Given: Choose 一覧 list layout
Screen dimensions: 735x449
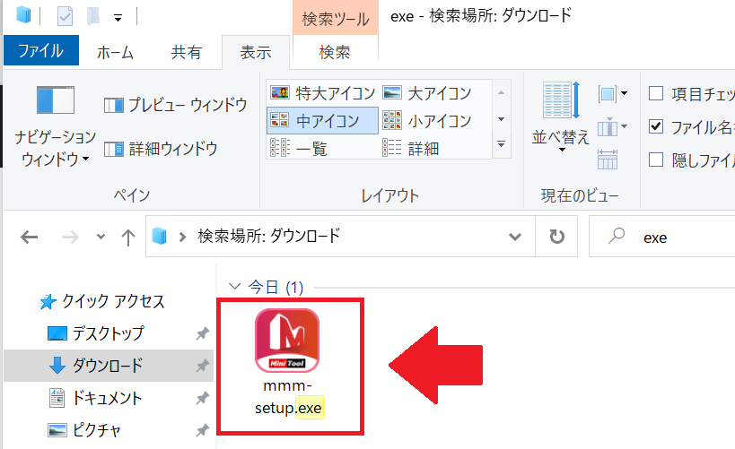Looking at the screenshot, I should pyautogui.click(x=299, y=149).
